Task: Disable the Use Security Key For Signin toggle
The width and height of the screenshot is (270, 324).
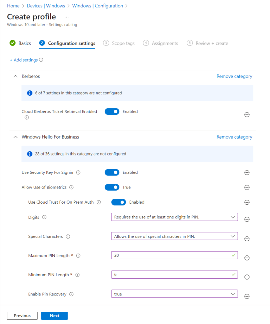Action: (x=112, y=172)
